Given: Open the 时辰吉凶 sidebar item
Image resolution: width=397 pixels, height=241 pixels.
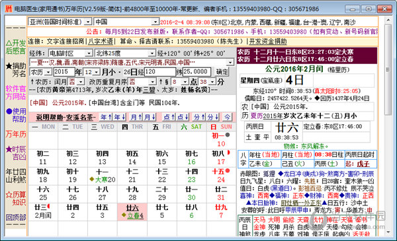Looking at the screenshot, I should (x=16, y=153).
